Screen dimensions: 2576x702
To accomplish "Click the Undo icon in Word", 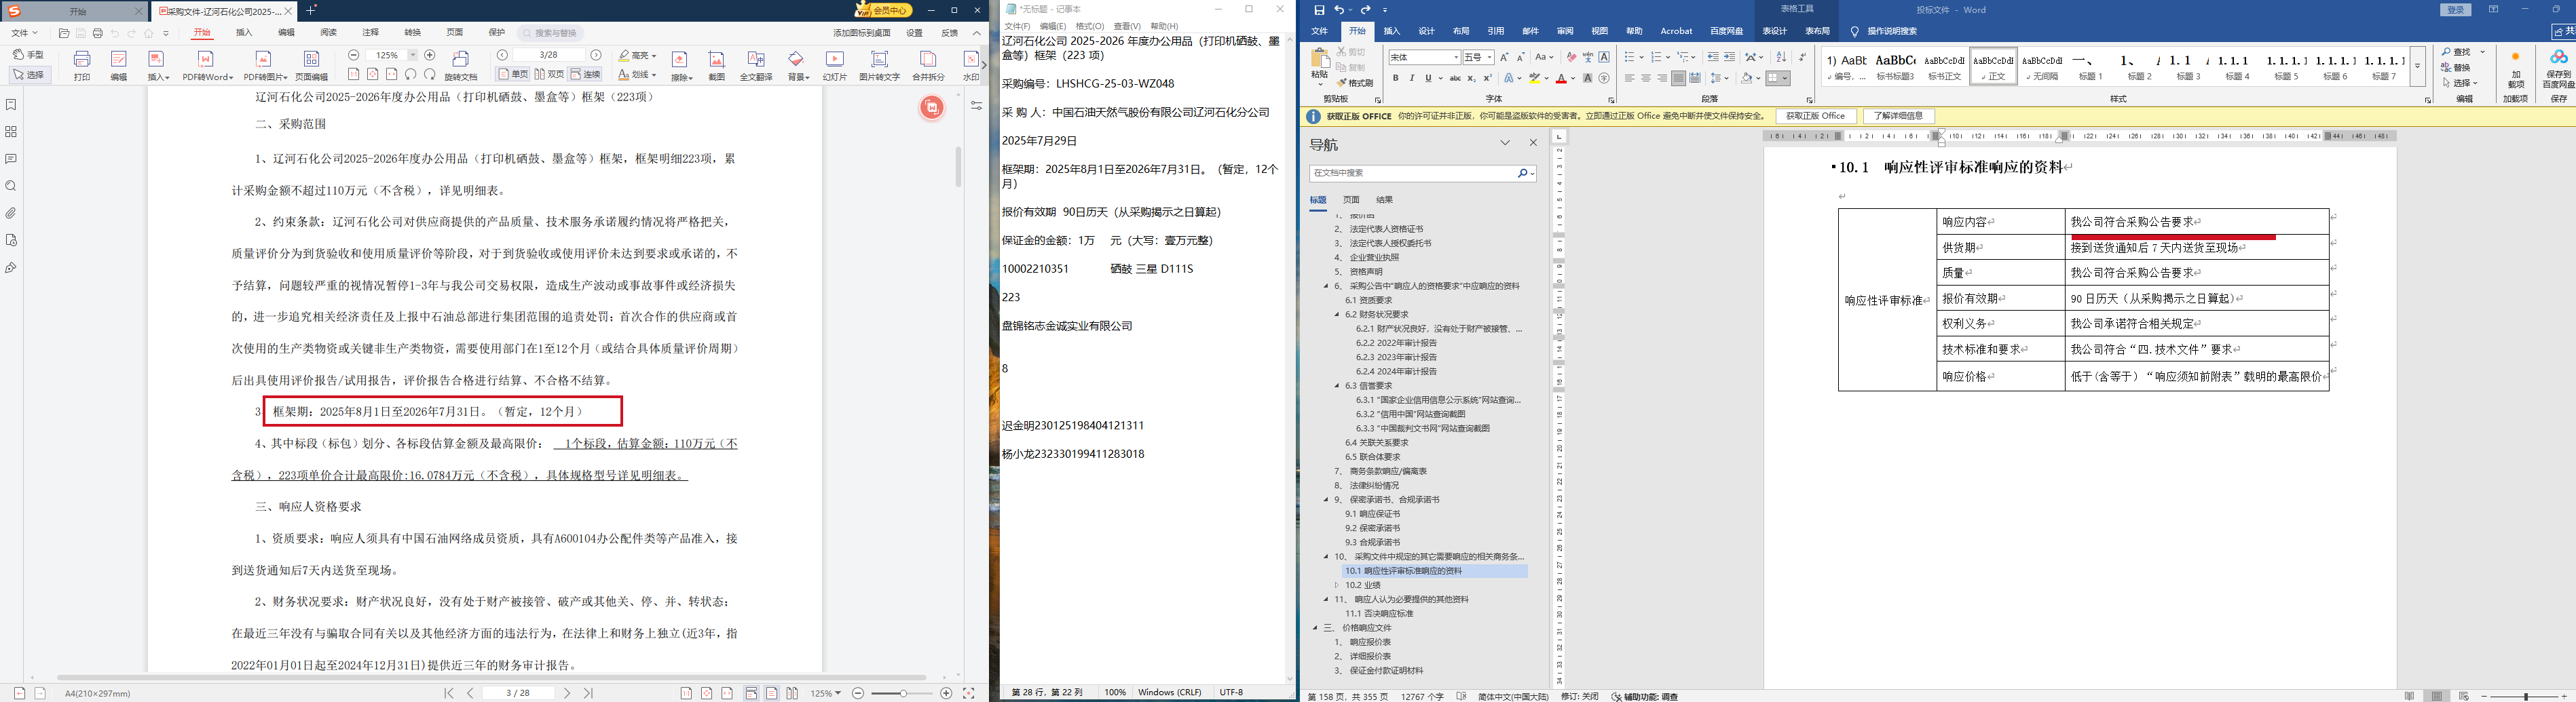I will point(1339,10).
